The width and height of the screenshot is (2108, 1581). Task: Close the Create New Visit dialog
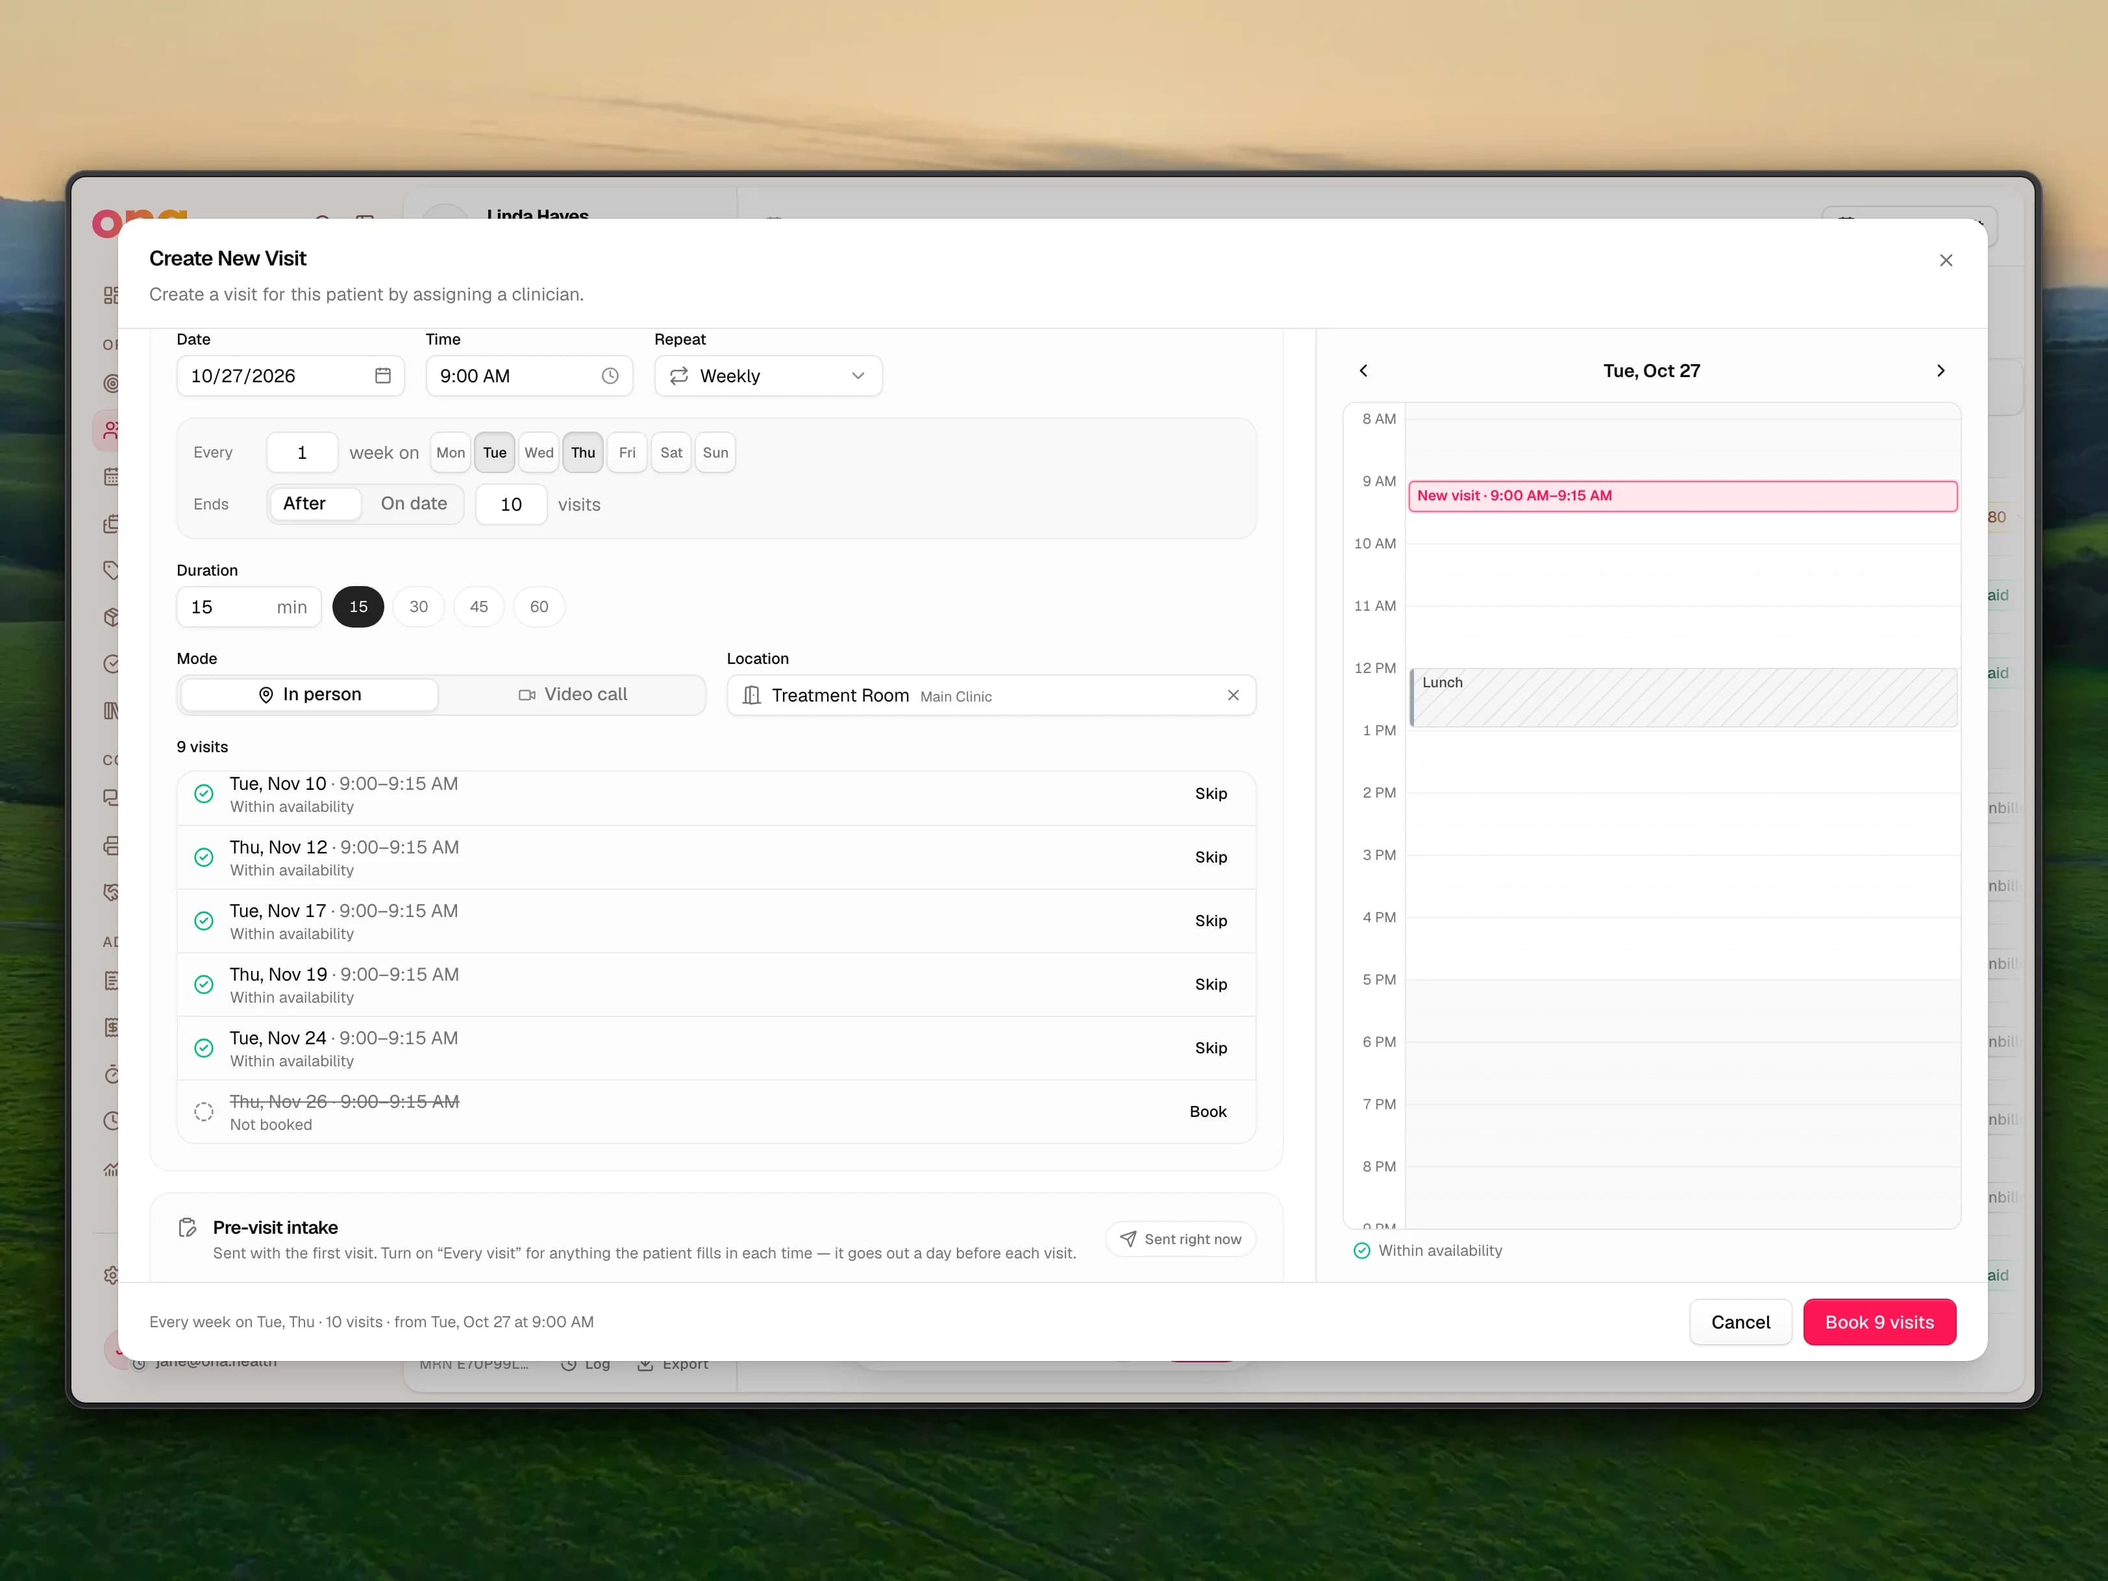click(1946, 260)
